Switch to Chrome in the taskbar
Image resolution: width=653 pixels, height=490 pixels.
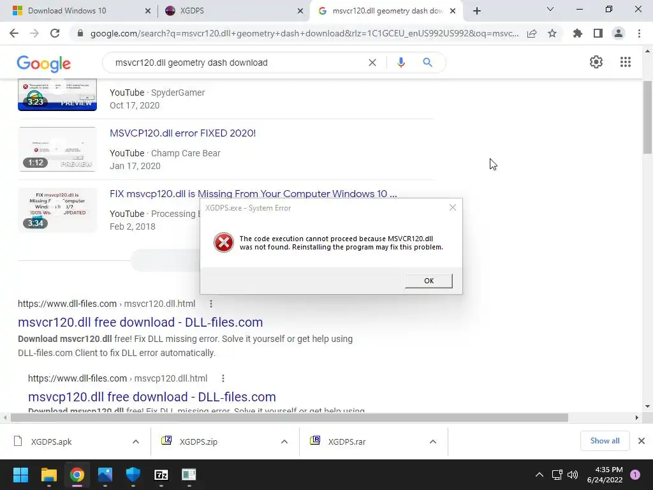[77, 475]
